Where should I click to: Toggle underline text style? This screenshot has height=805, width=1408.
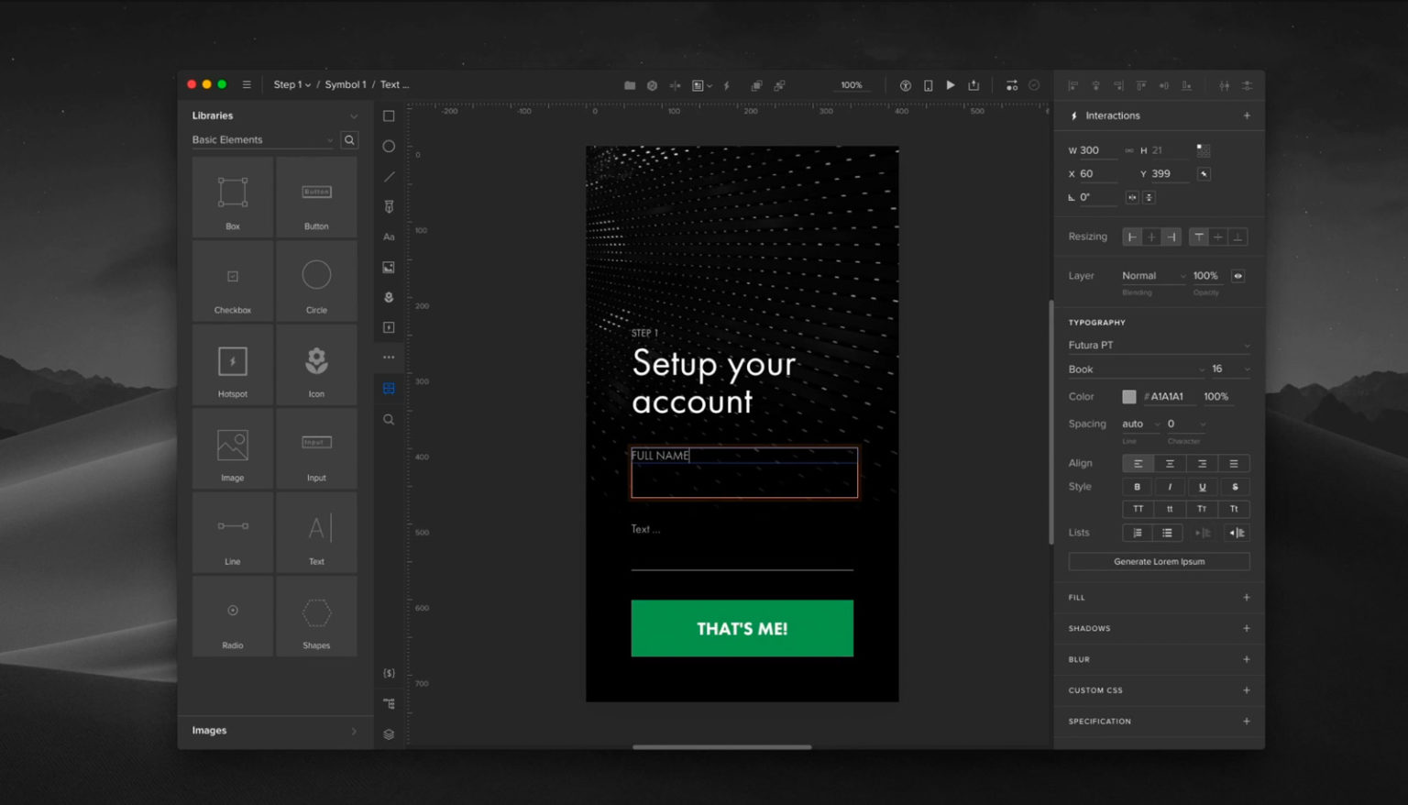pos(1202,487)
